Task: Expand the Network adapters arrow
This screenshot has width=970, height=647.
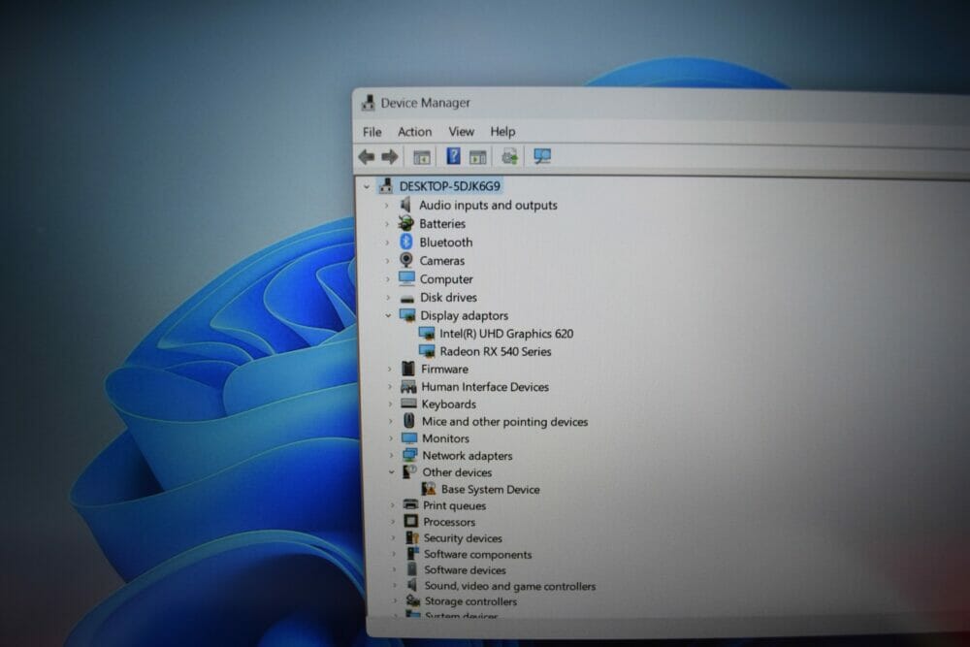Action: pos(392,455)
